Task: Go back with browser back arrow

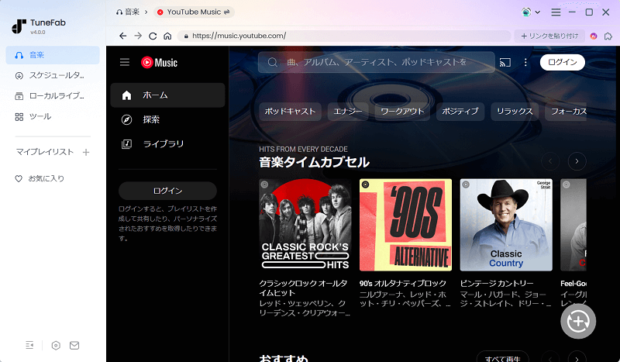Action: [123, 36]
